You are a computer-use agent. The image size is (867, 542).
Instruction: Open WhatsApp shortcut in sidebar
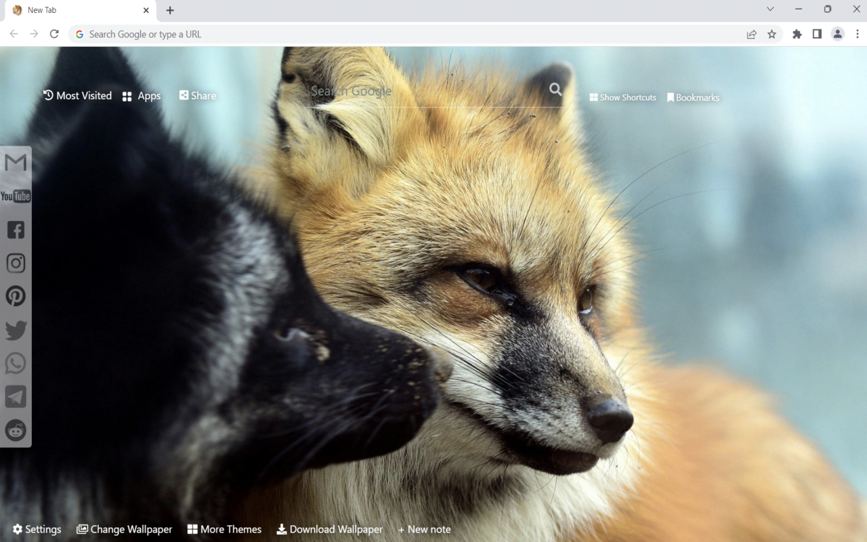(x=16, y=363)
